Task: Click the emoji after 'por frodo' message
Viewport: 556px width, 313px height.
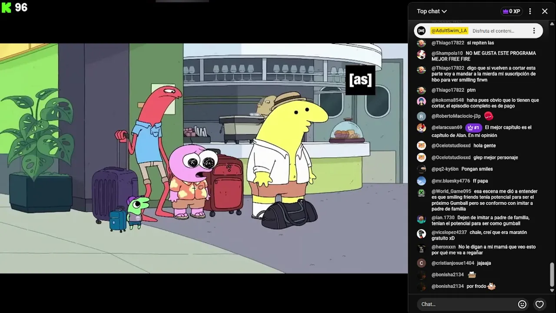Action: [x=492, y=286]
